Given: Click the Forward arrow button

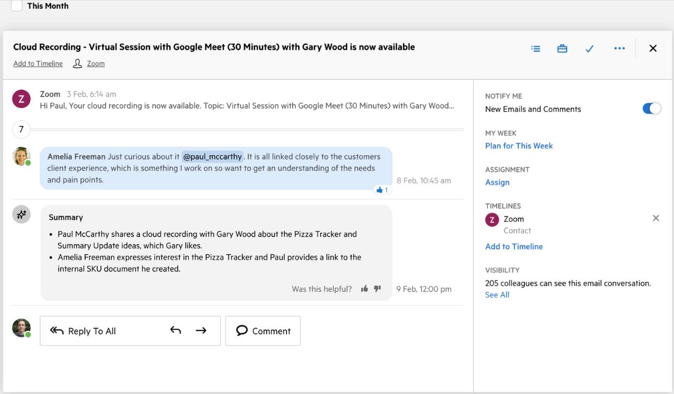Looking at the screenshot, I should 201,331.
